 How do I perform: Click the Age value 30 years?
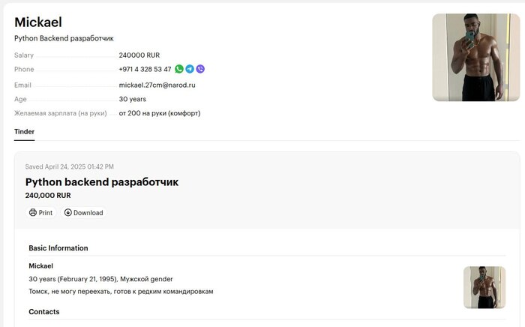[x=133, y=99]
